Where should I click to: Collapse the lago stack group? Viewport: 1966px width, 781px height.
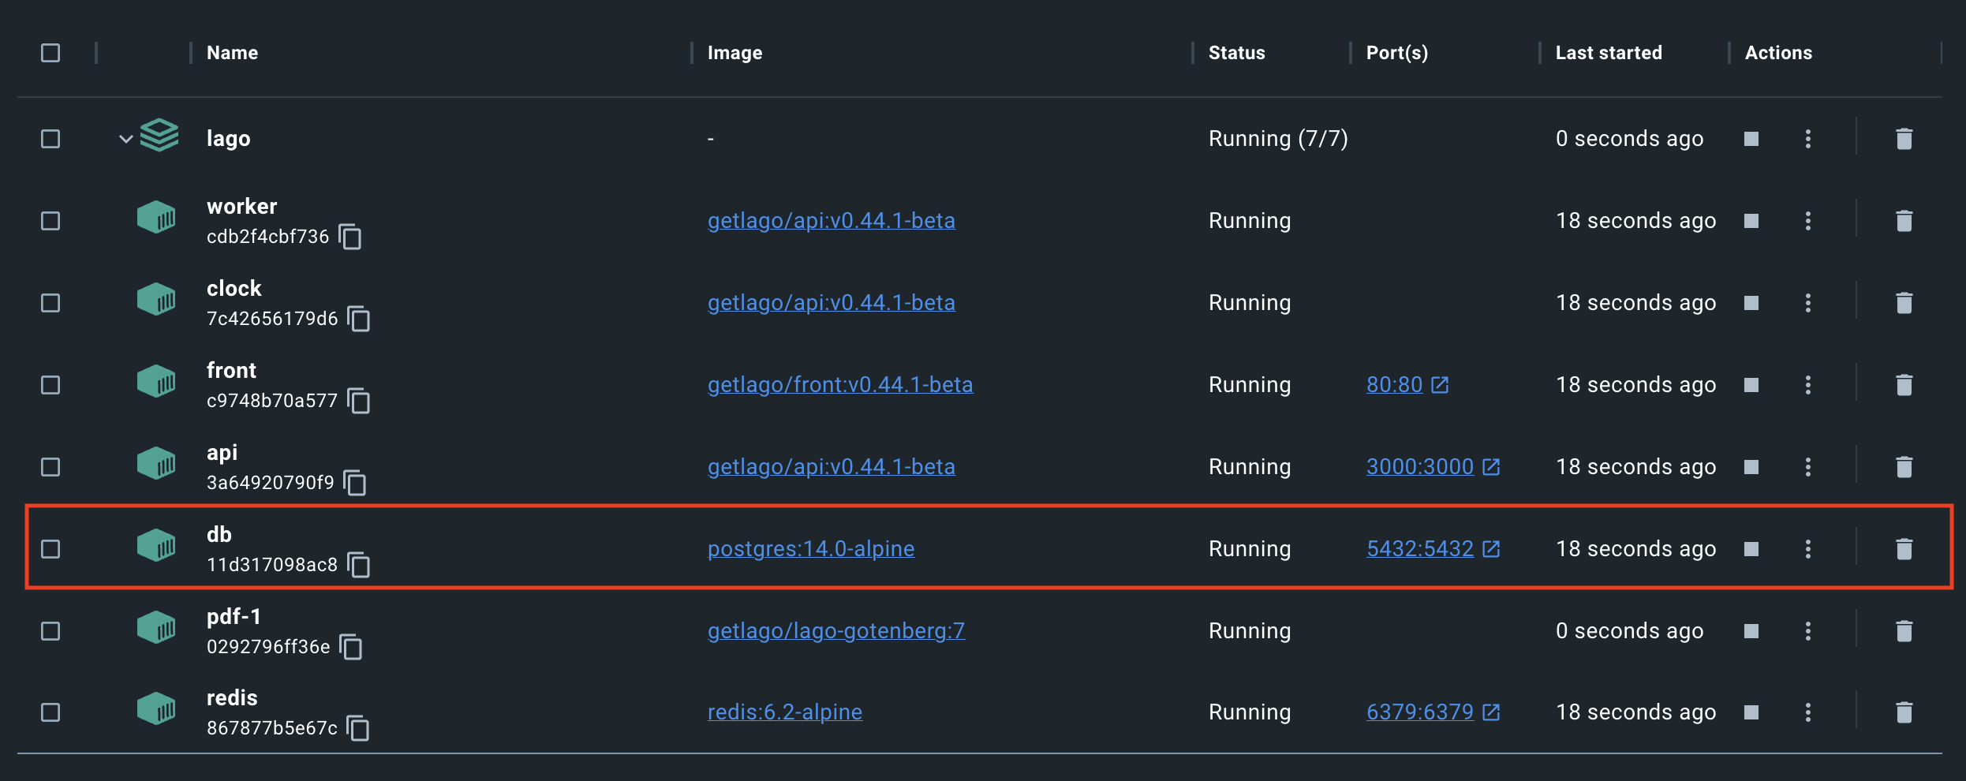pyautogui.click(x=125, y=140)
